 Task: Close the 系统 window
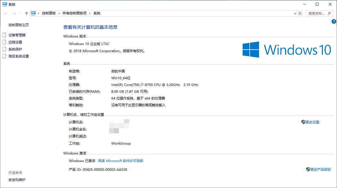click(x=330, y=4)
